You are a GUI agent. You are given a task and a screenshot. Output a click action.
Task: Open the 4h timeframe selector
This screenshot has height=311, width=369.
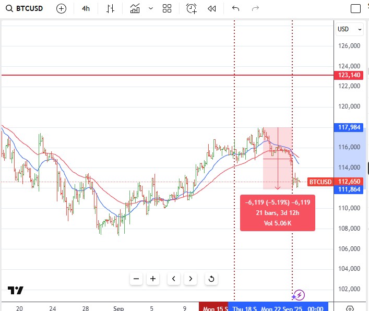click(86, 8)
